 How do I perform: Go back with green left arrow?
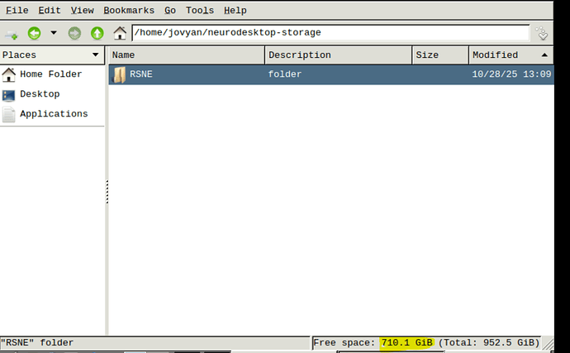tap(34, 33)
